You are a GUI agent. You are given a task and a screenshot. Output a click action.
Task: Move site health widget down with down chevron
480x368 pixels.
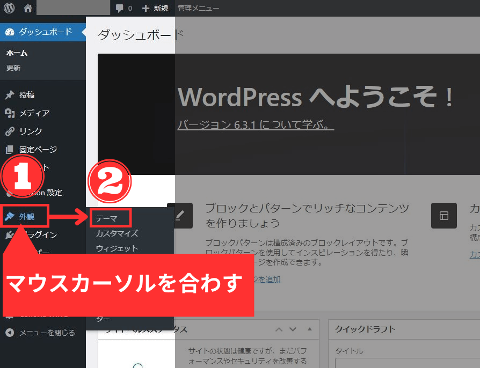tap(293, 329)
